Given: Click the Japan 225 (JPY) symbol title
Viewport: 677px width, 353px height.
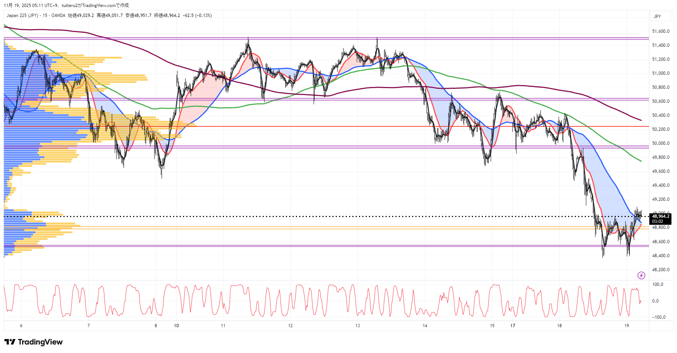Looking at the screenshot, I should point(22,15).
